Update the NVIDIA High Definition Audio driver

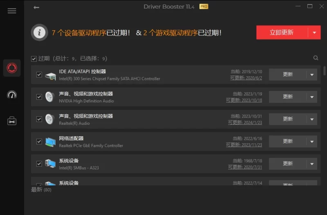288,97
